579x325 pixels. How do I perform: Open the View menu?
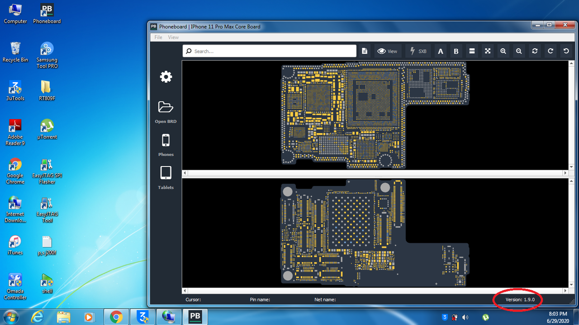click(x=173, y=37)
